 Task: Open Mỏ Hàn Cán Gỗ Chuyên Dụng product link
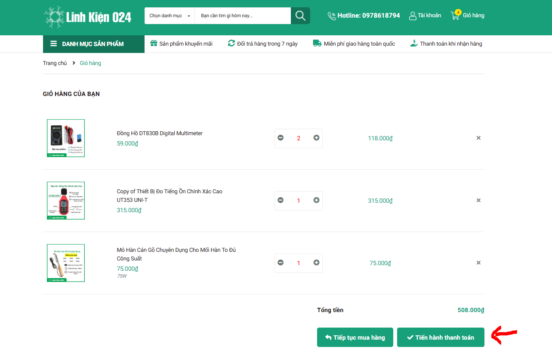[176, 254]
